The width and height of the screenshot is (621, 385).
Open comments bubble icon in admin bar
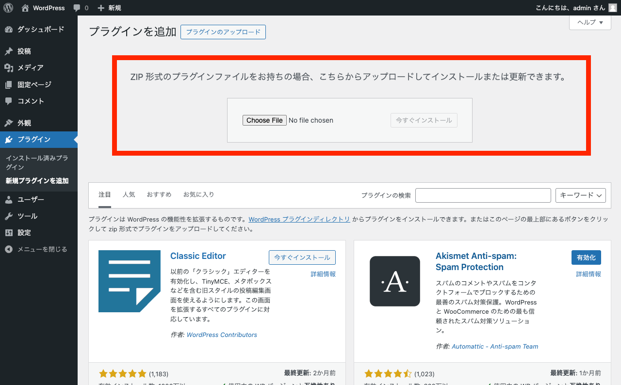[x=77, y=8]
